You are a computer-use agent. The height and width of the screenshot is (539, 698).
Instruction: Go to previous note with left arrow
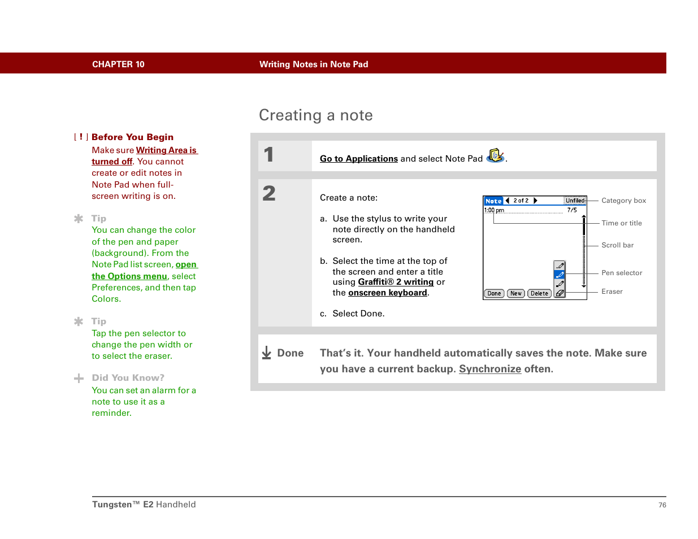[508, 201]
